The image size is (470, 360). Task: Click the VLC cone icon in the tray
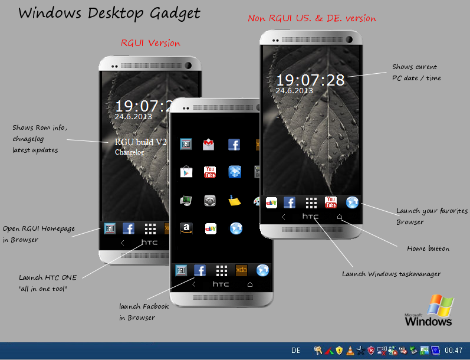[x=350, y=351]
